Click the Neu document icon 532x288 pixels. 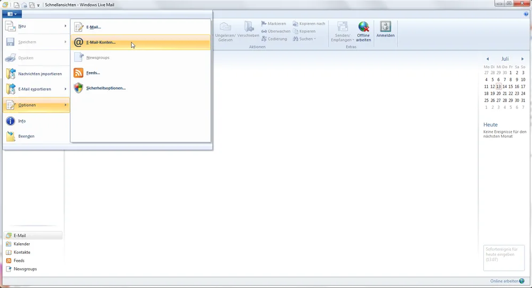tap(11, 26)
